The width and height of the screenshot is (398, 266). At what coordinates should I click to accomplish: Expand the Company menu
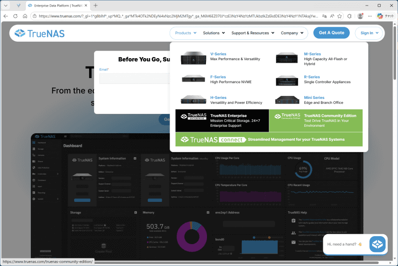[x=292, y=33]
